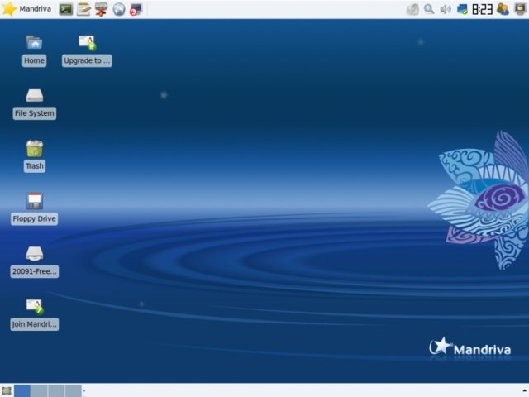
Task: Select the Home desktop icon
Action: pyautogui.click(x=34, y=51)
